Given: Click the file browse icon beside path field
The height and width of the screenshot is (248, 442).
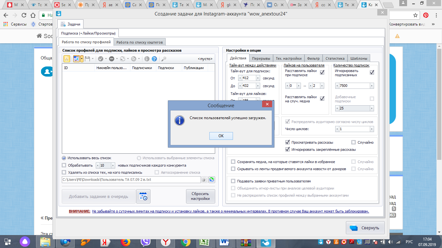Looking at the screenshot, I should pyautogui.click(x=204, y=180).
